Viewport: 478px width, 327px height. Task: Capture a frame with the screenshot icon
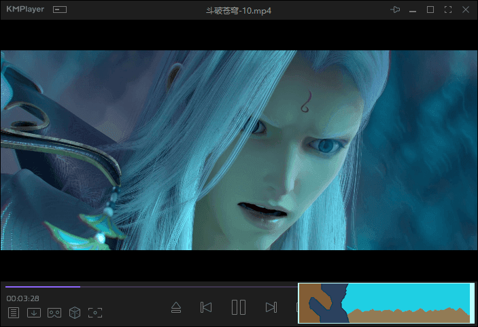coord(95,313)
